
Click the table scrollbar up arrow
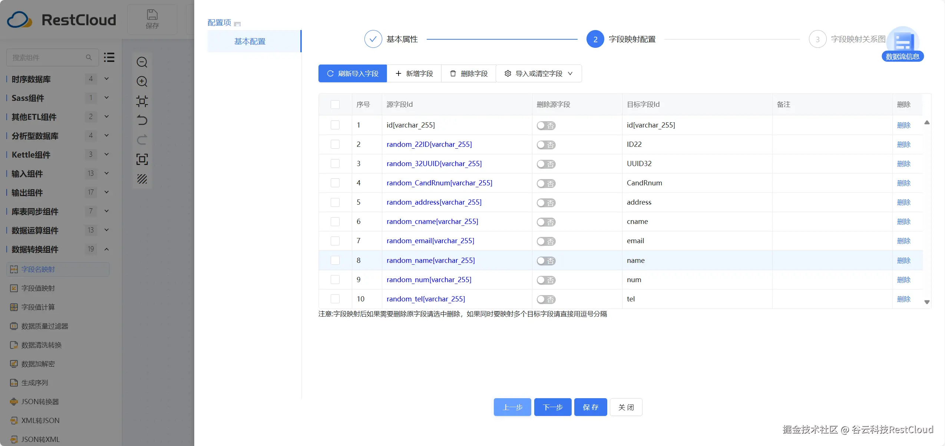point(927,122)
